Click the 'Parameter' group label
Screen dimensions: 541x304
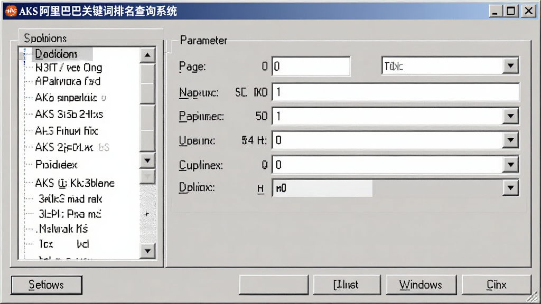(x=203, y=40)
